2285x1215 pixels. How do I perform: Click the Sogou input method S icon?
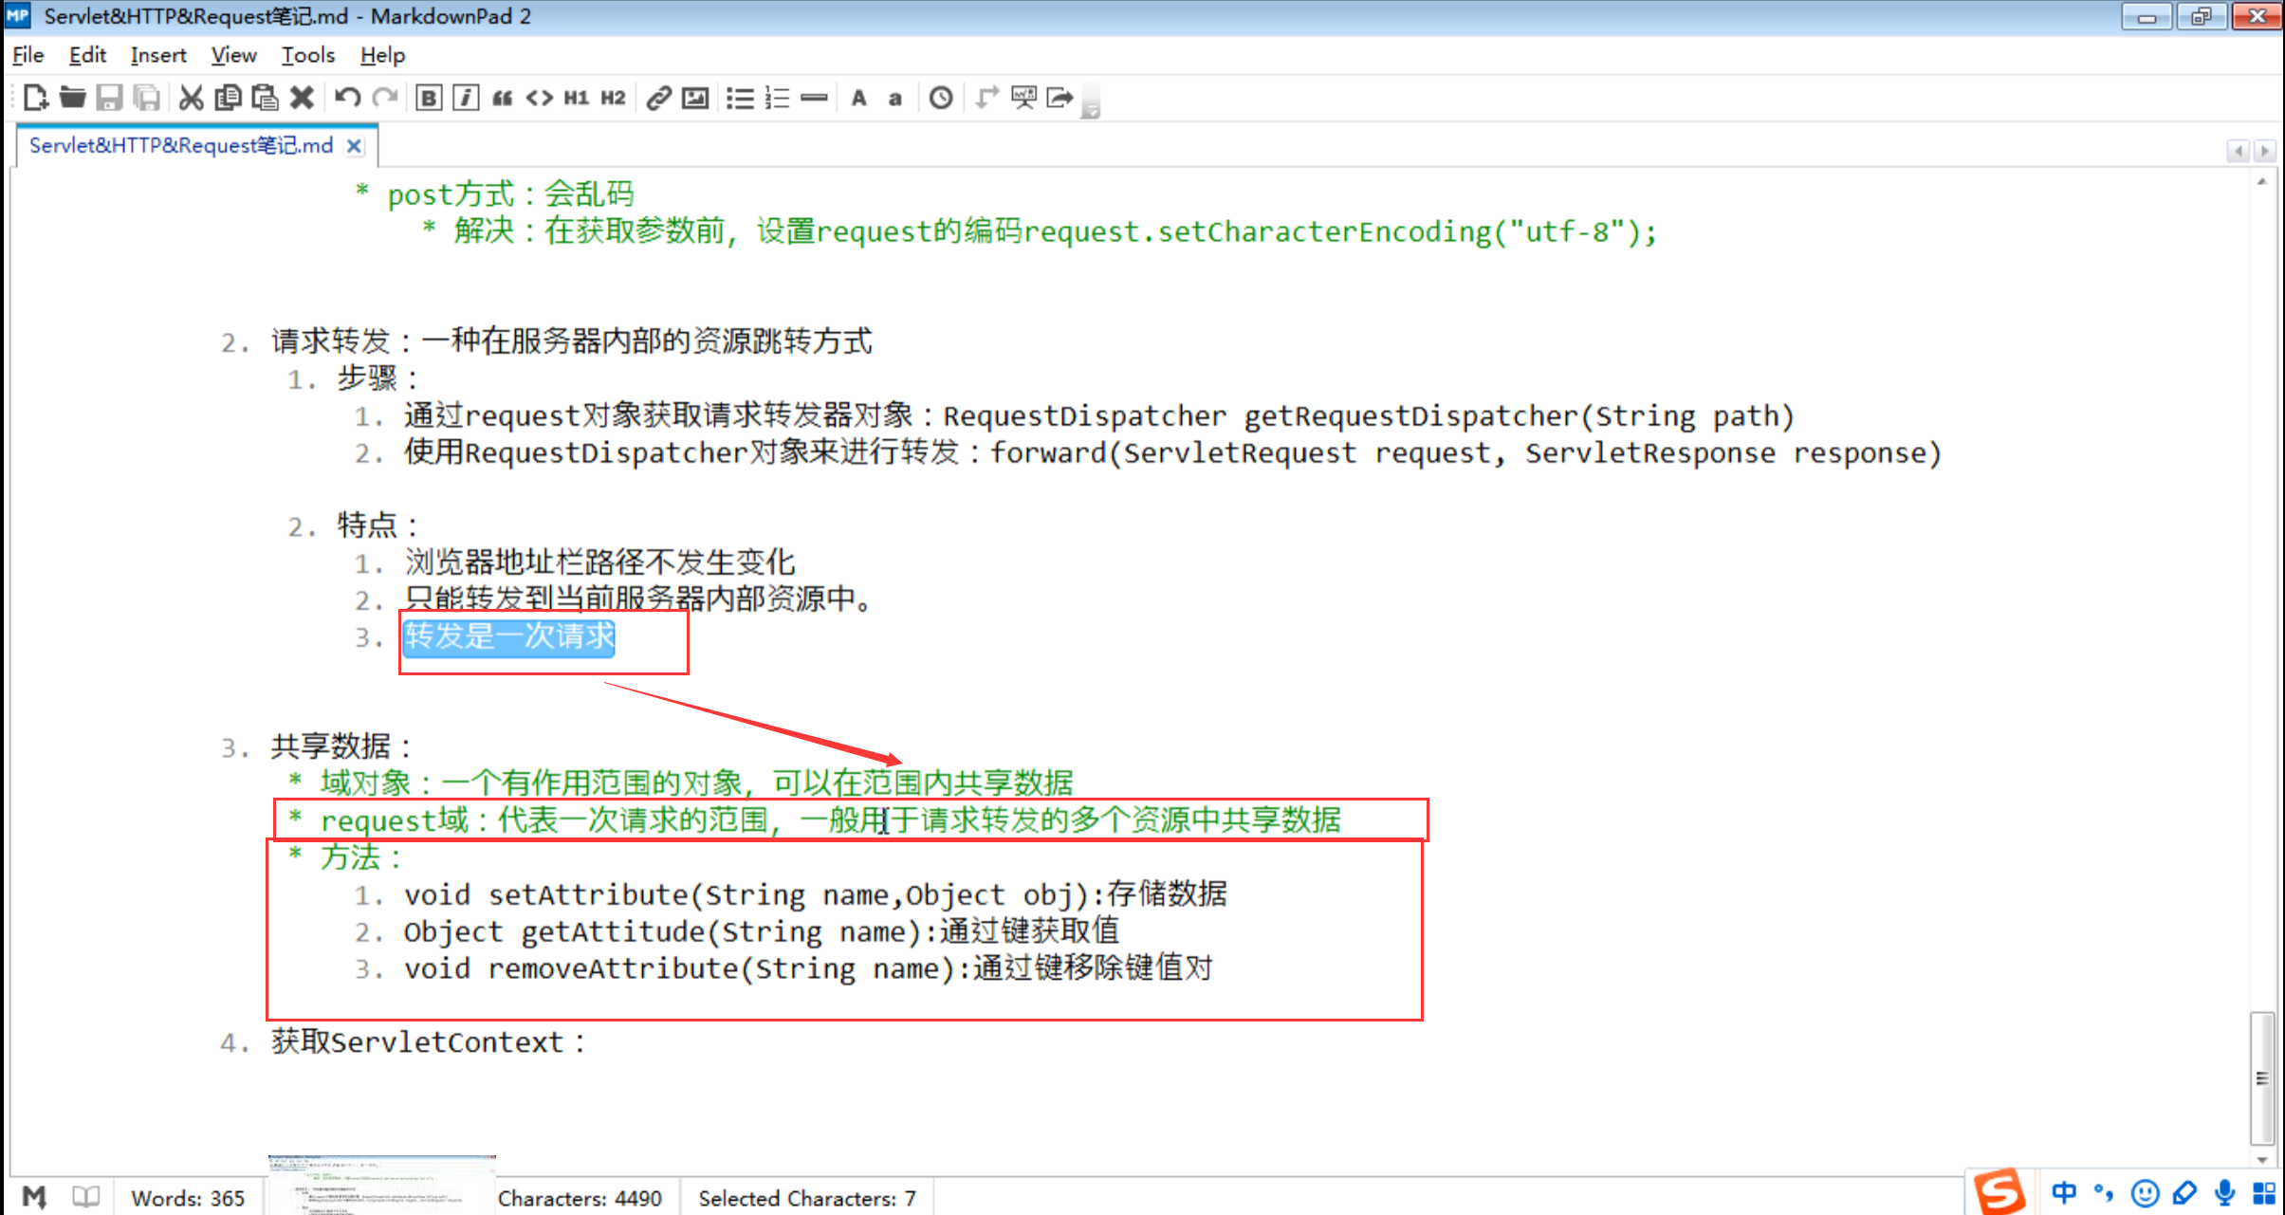pyautogui.click(x=1999, y=1191)
